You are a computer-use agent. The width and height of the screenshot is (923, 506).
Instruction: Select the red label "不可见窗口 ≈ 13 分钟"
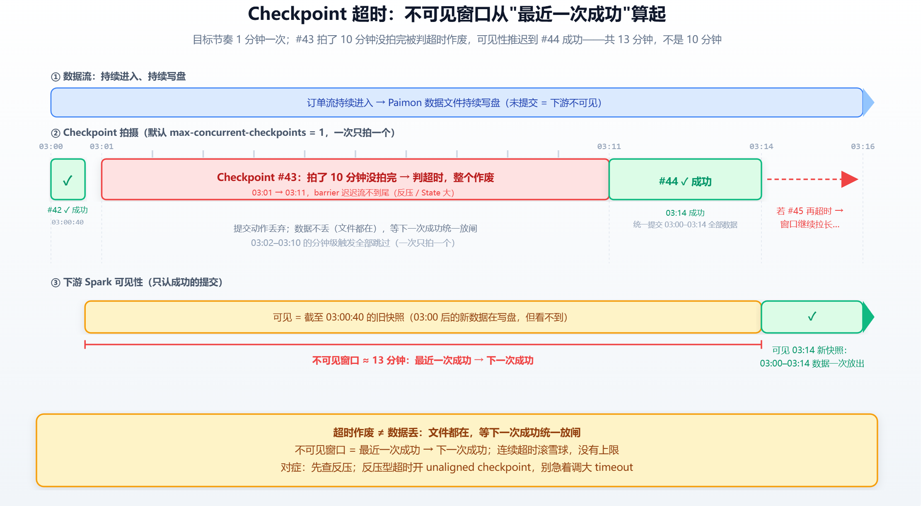click(x=423, y=361)
